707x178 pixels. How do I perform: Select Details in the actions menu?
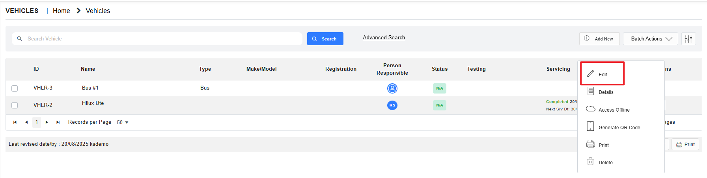(x=605, y=92)
